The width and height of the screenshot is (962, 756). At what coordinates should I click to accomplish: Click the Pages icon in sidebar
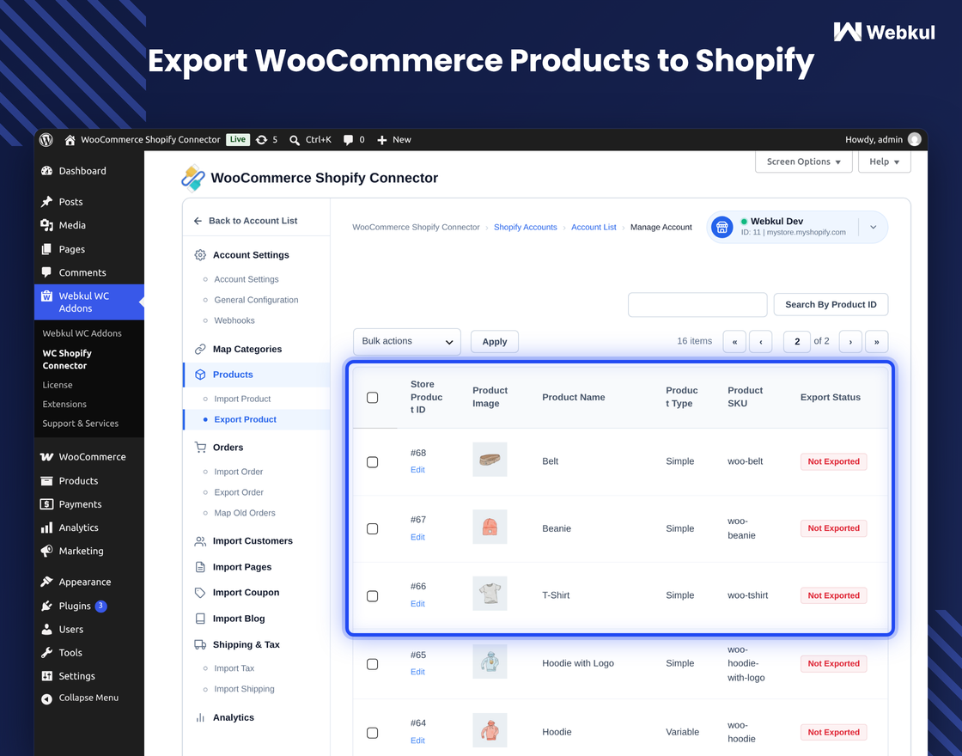pos(46,249)
